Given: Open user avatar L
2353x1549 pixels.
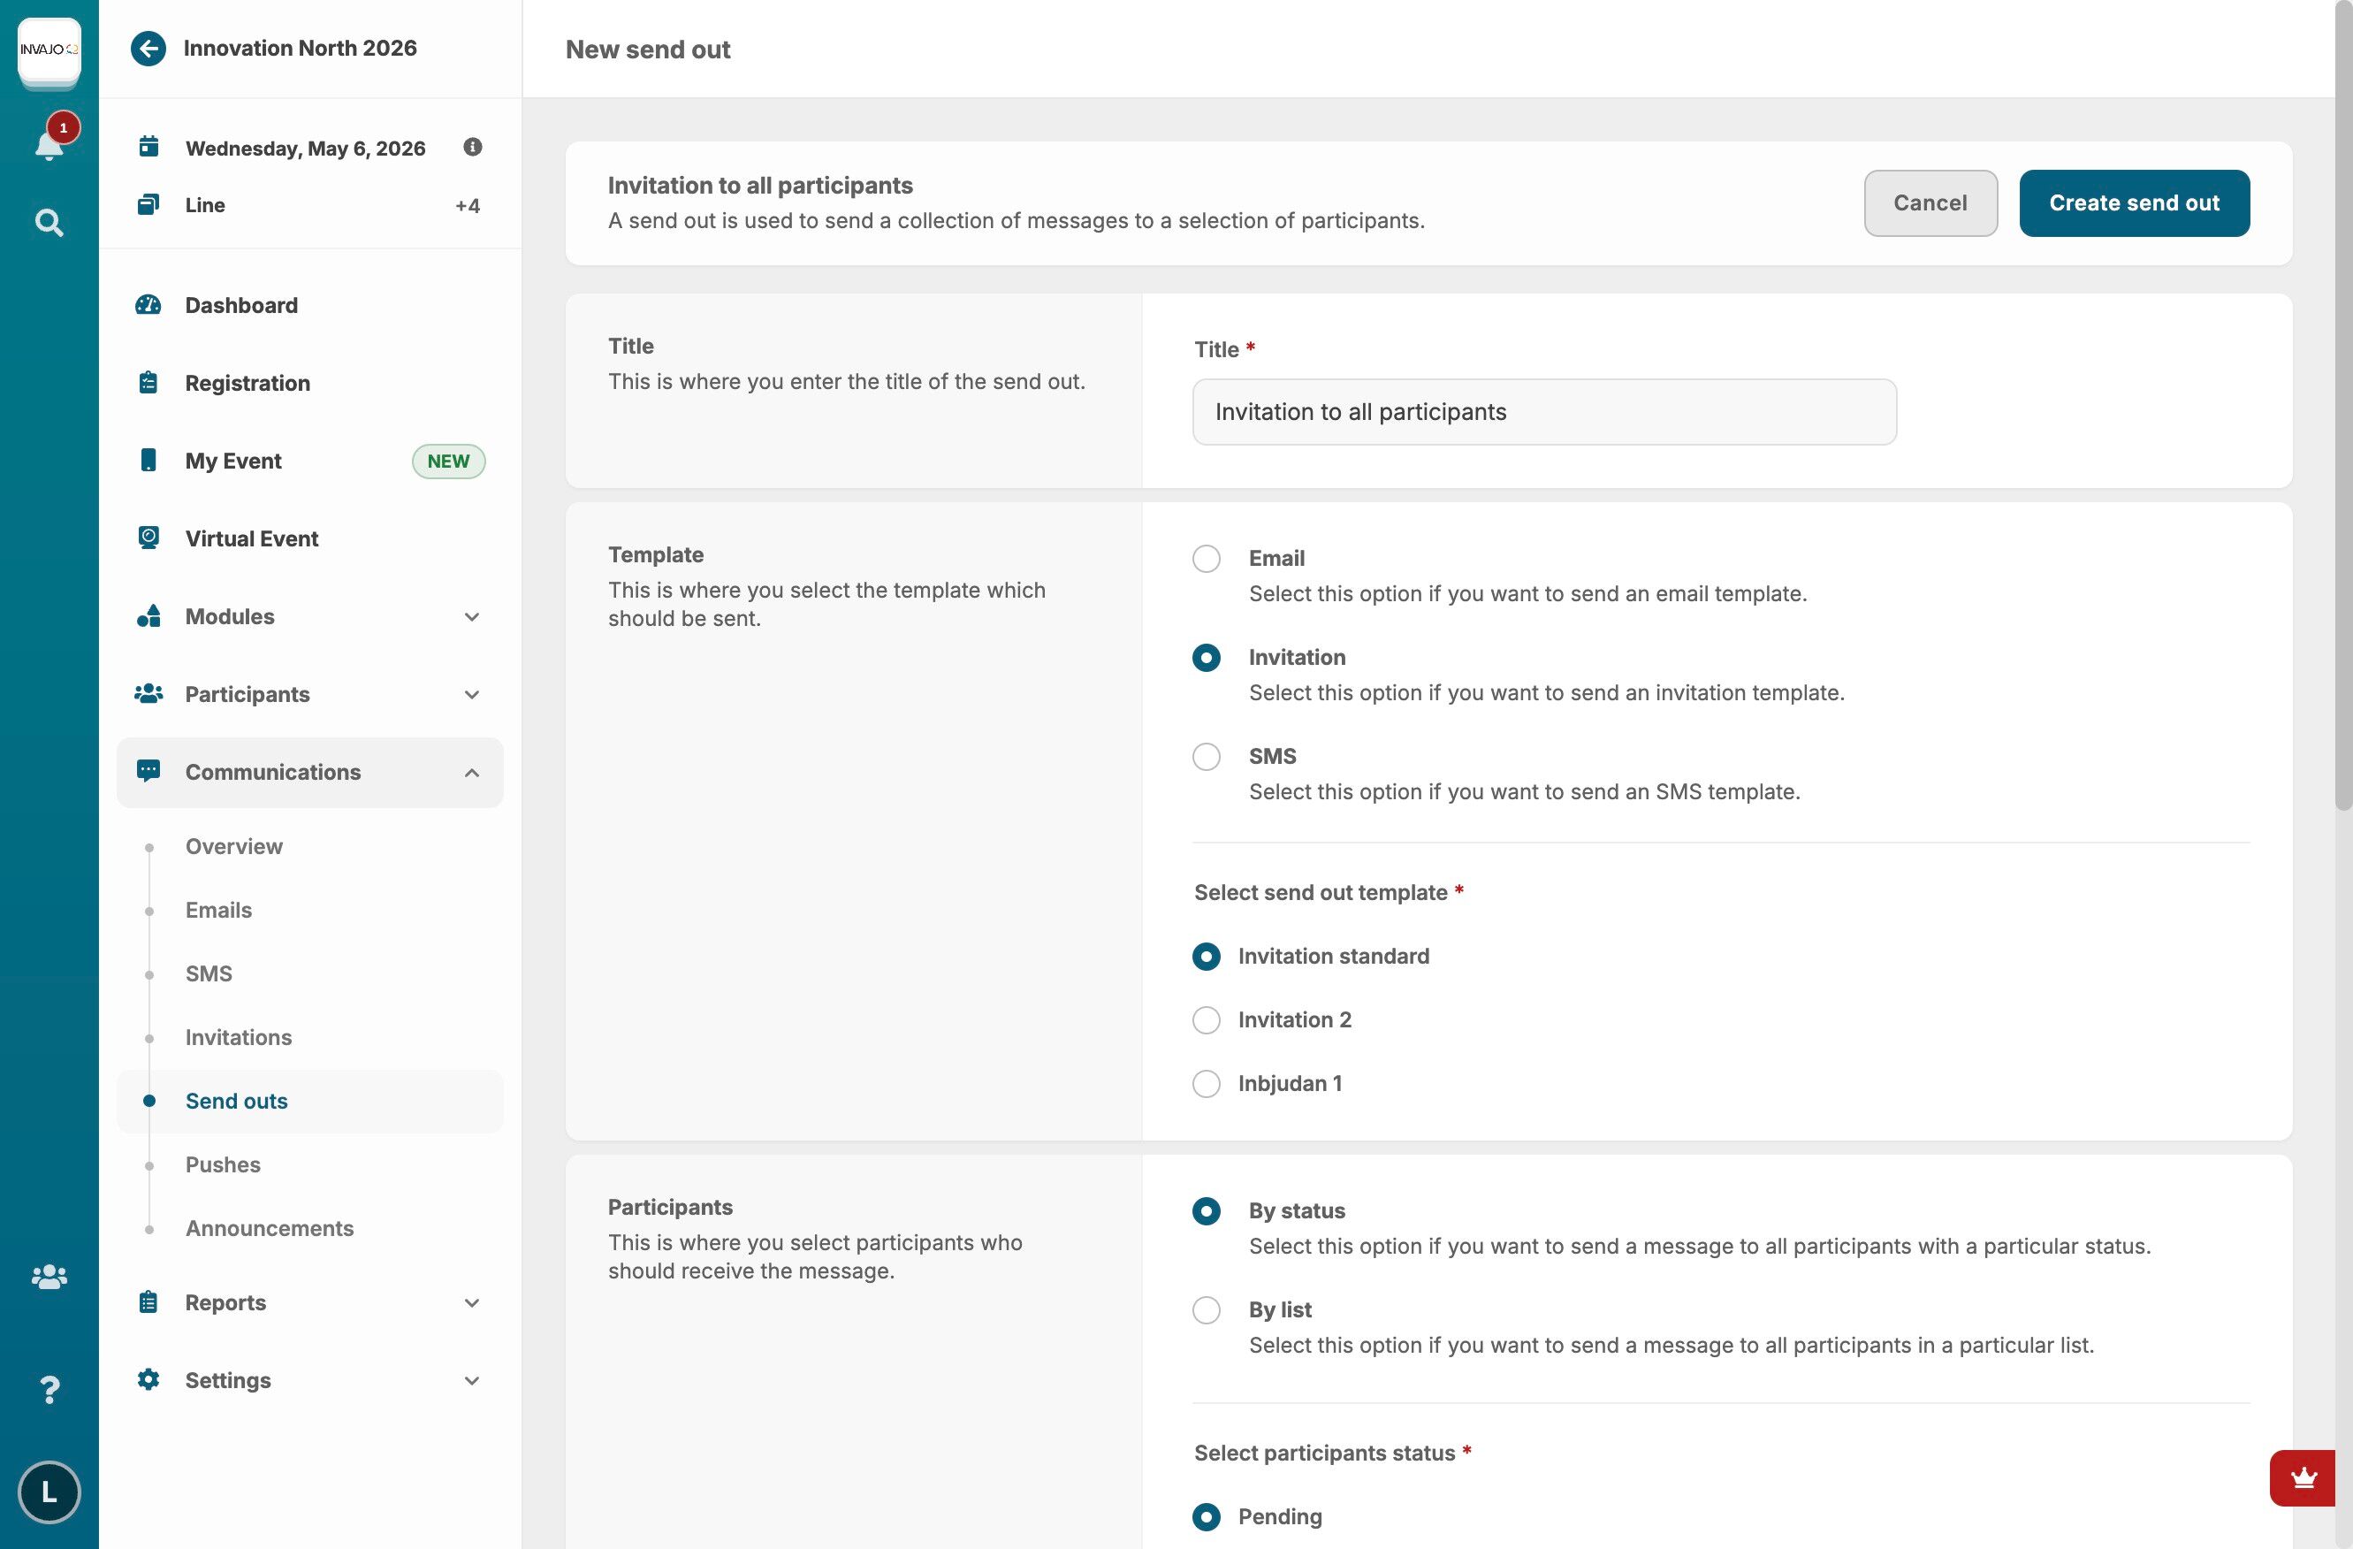Looking at the screenshot, I should coord(49,1492).
